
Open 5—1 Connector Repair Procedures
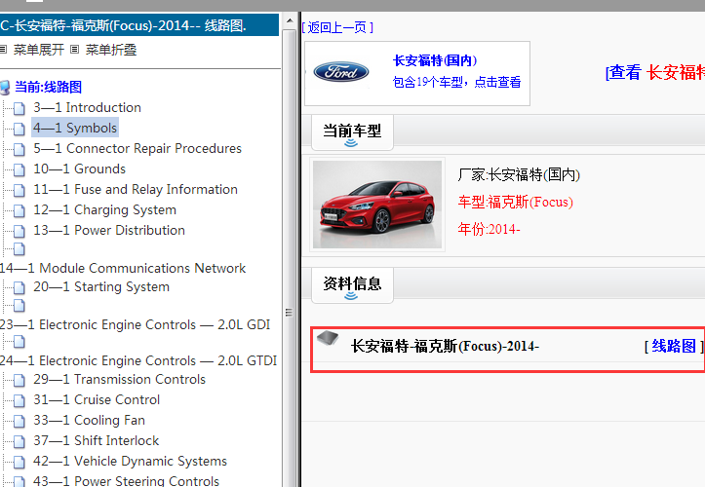click(137, 149)
